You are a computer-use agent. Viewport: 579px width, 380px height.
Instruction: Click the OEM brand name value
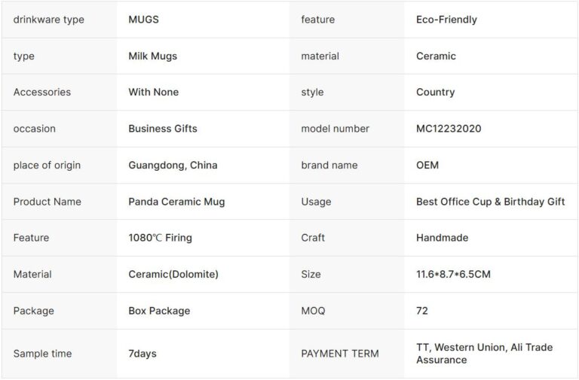coord(427,165)
